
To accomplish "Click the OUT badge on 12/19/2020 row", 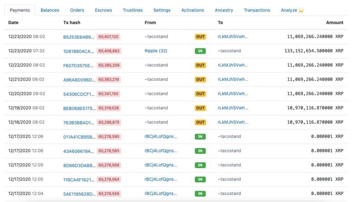I will pyautogui.click(x=200, y=108).
